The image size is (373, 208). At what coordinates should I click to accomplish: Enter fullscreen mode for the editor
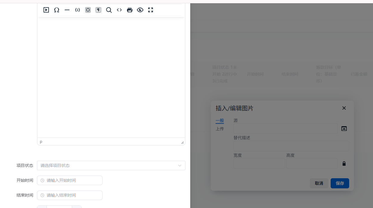(x=151, y=10)
